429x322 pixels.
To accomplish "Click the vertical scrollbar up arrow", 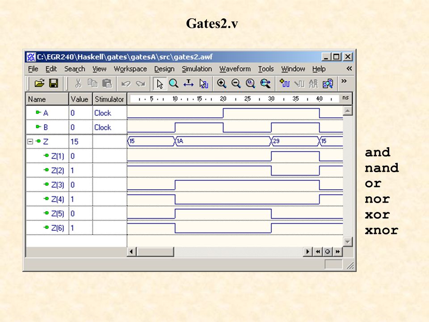I will tap(348, 110).
